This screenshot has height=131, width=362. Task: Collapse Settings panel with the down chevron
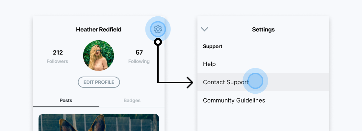(x=204, y=29)
